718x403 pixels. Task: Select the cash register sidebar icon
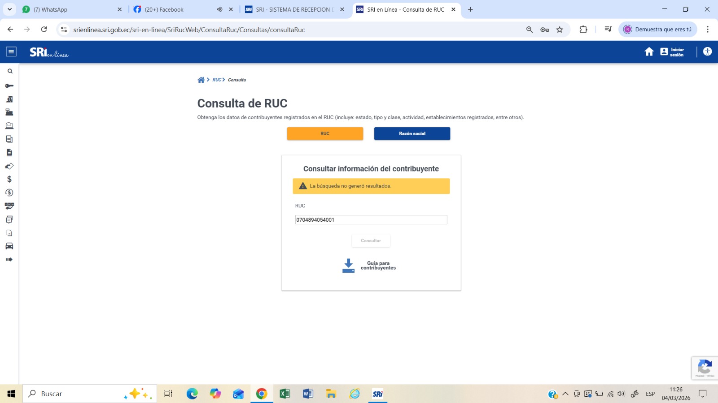9,112
